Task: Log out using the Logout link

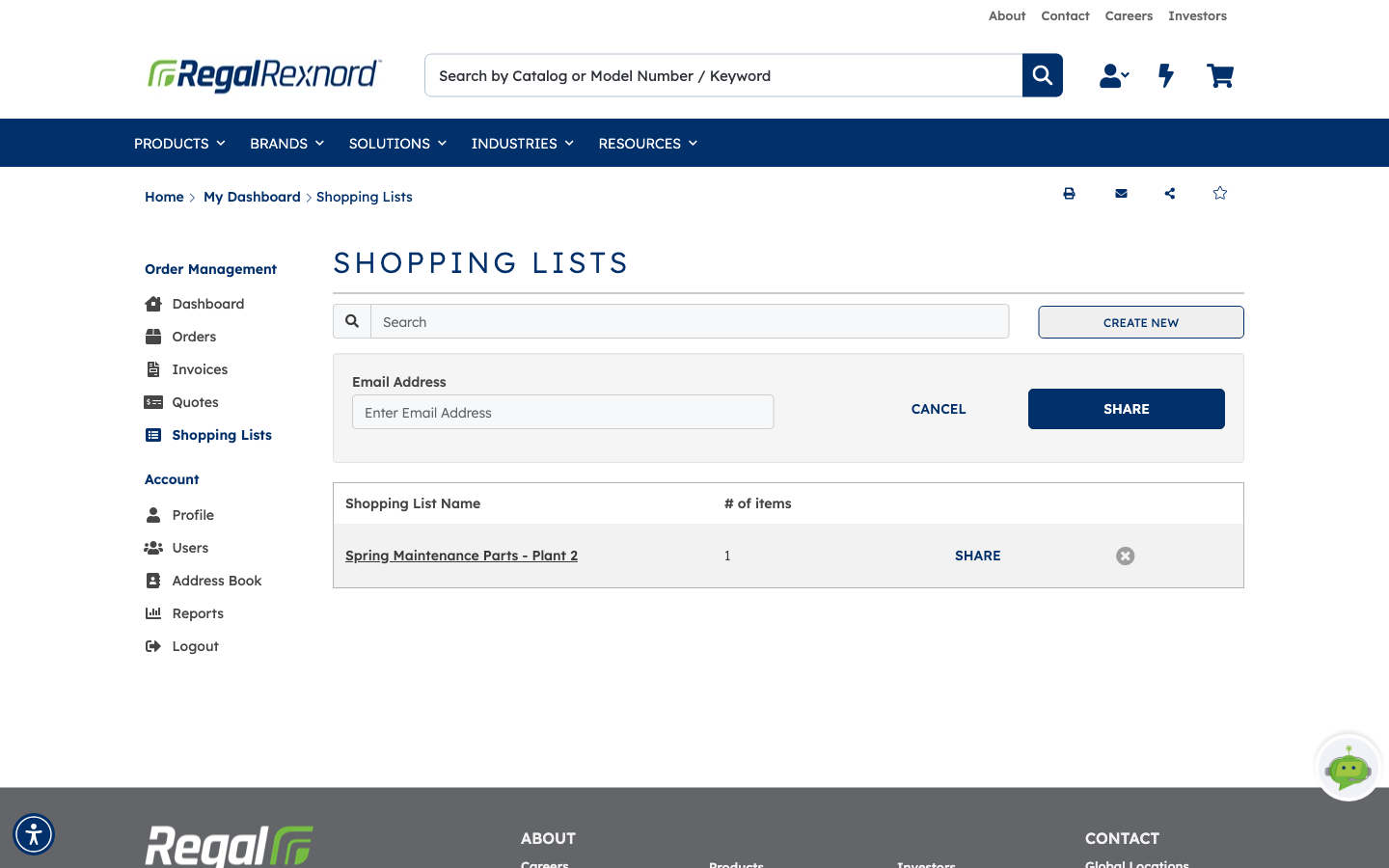Action: coord(181,646)
